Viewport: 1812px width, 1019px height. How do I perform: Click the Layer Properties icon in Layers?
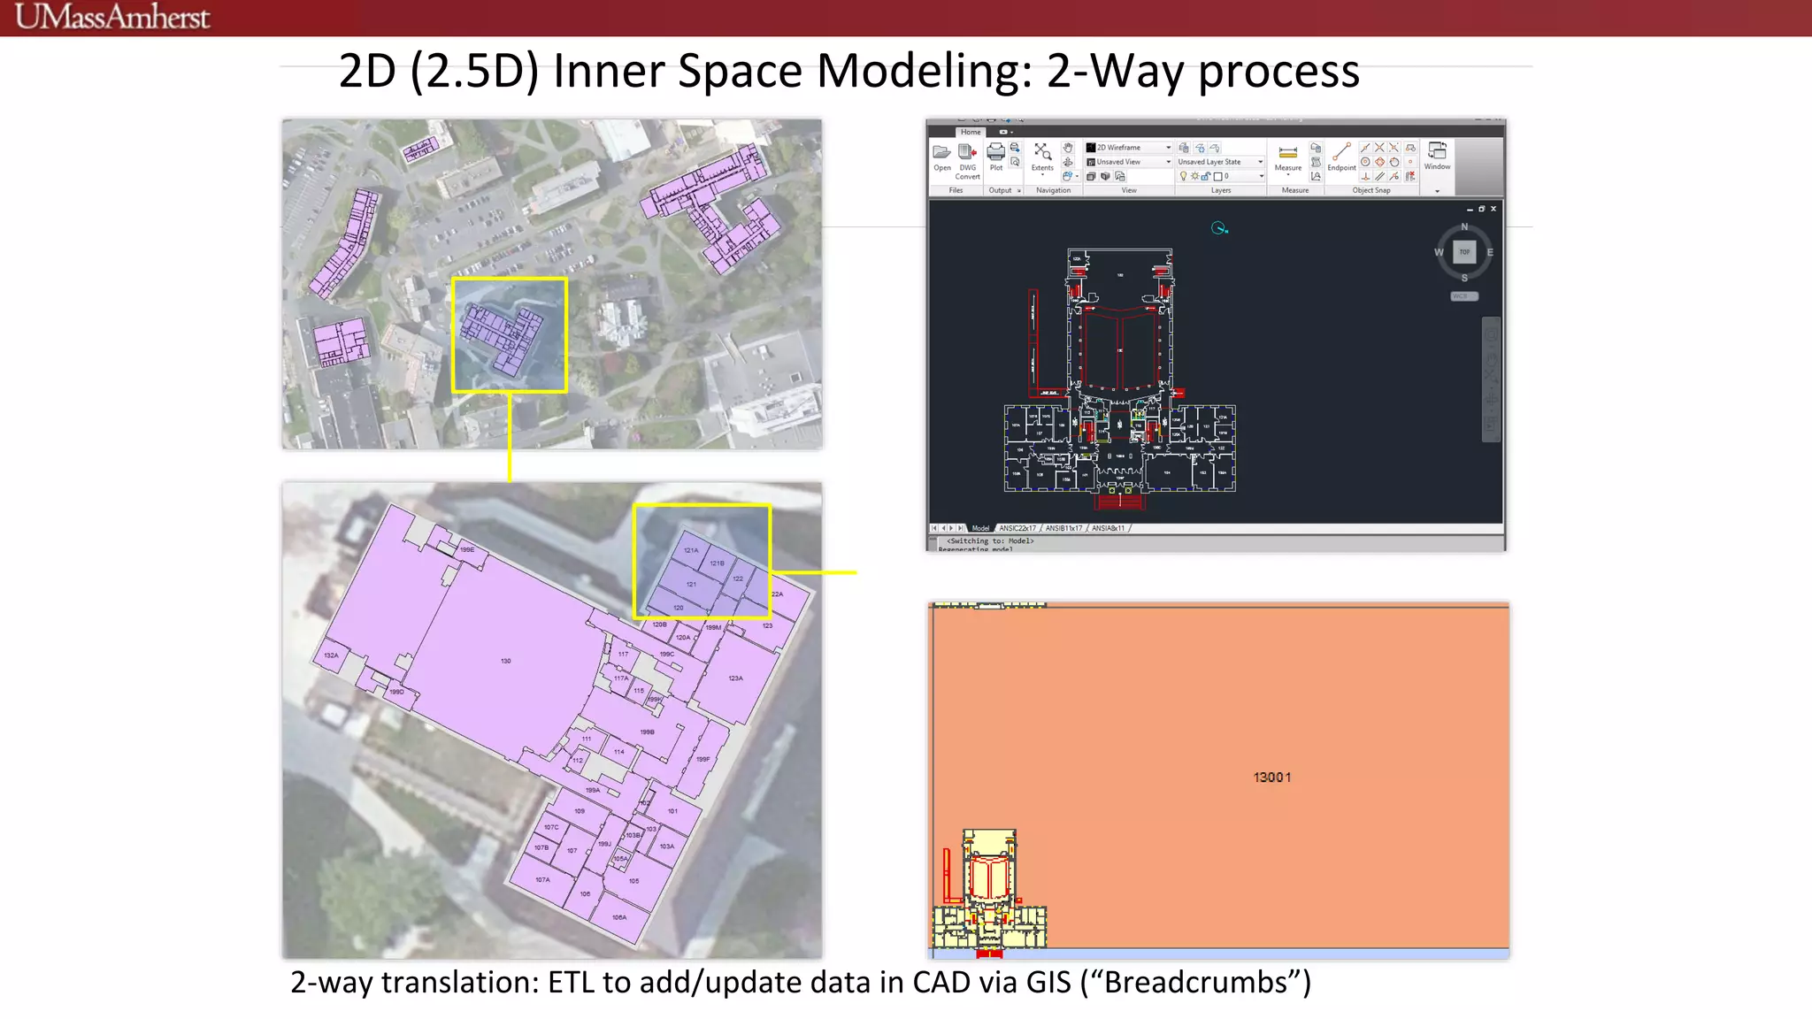click(1184, 148)
